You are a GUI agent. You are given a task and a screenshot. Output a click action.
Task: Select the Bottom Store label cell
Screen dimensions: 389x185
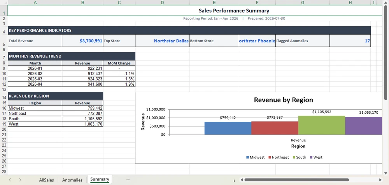(214, 41)
